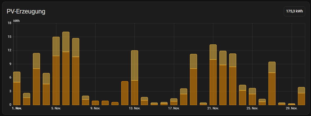Click the 29. Nov. axis label

(292, 109)
